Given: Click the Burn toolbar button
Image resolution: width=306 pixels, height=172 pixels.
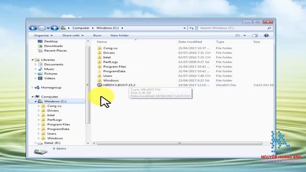Looking at the screenshot, I should tap(97, 35).
